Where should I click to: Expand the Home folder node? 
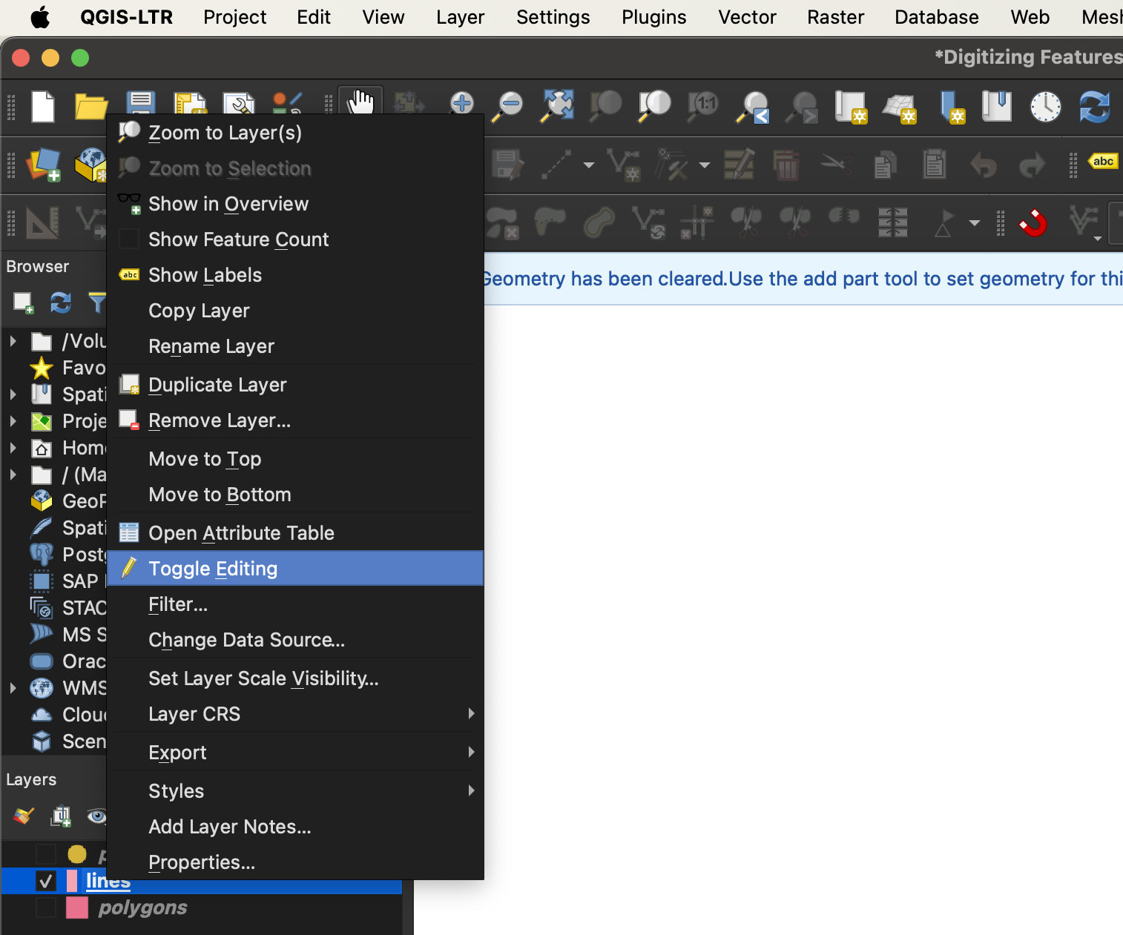click(13, 448)
